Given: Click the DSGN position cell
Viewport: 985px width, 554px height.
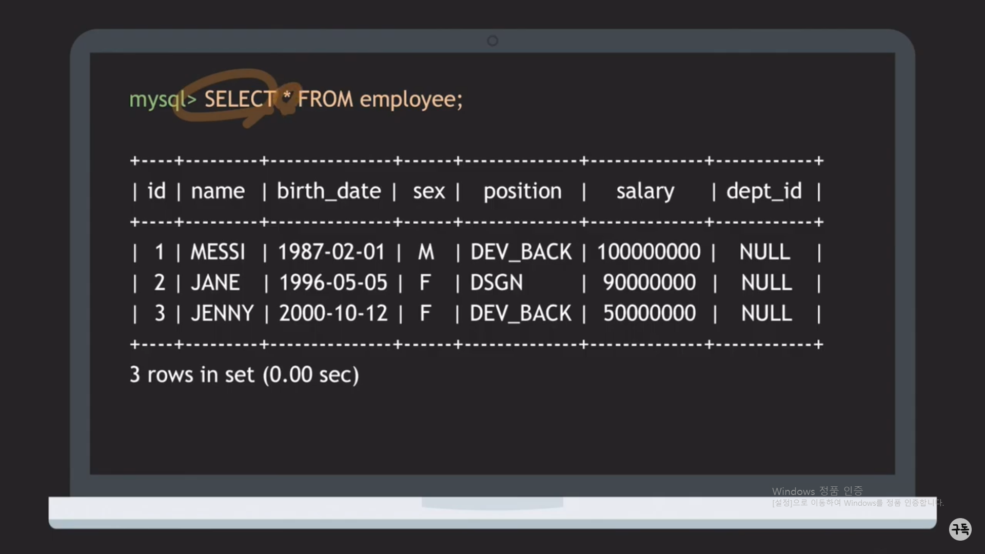Looking at the screenshot, I should pyautogui.click(x=496, y=283).
